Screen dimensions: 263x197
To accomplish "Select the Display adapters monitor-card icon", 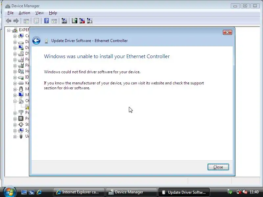I will point(21,48).
